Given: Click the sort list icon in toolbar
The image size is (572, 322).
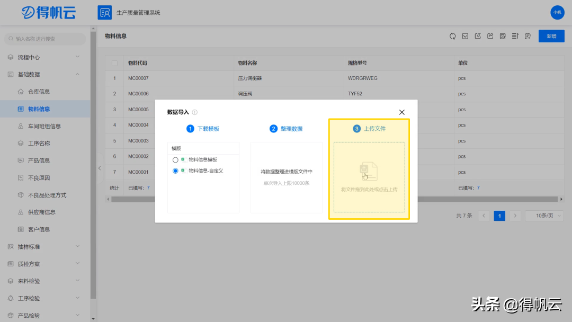Looking at the screenshot, I should (515, 36).
